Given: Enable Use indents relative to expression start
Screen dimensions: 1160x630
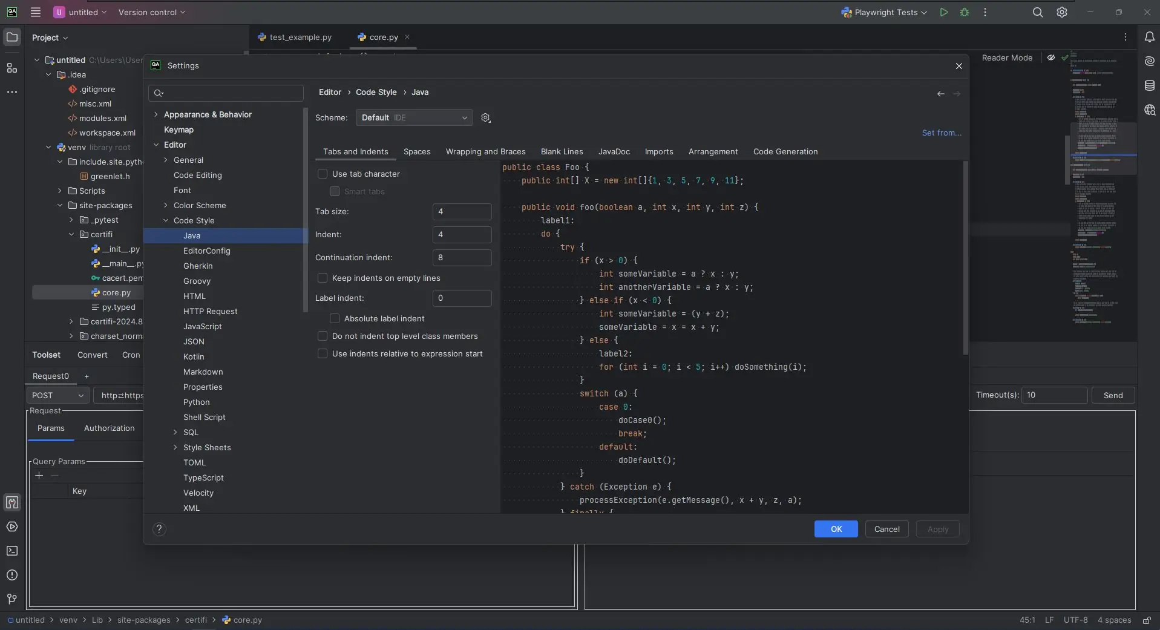Looking at the screenshot, I should tap(323, 354).
